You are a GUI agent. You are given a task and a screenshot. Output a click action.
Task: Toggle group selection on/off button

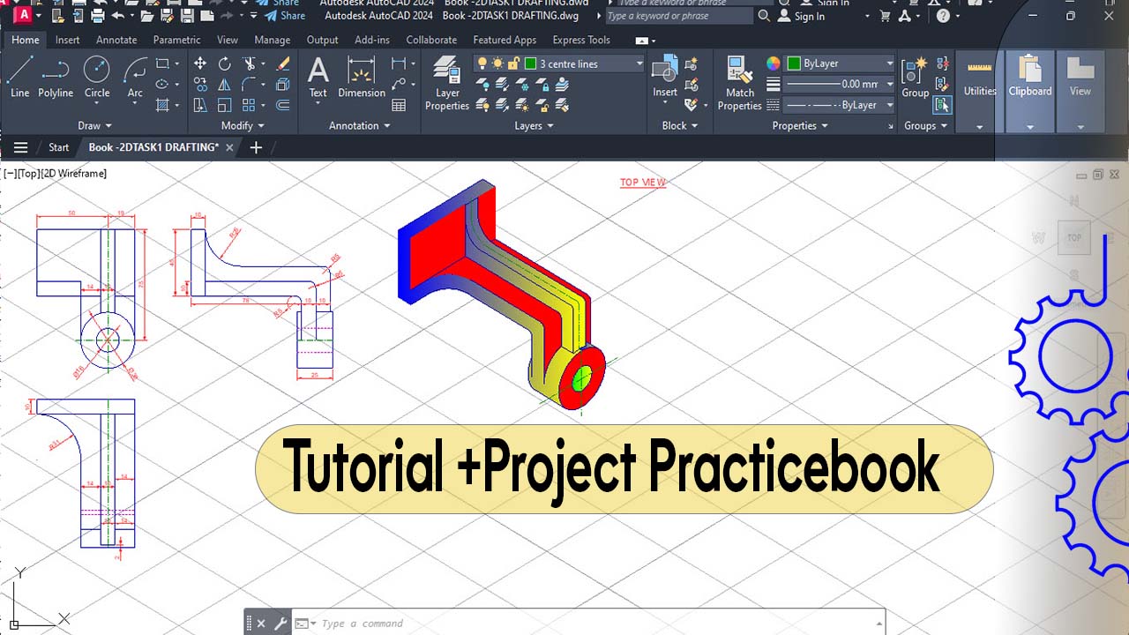942,105
